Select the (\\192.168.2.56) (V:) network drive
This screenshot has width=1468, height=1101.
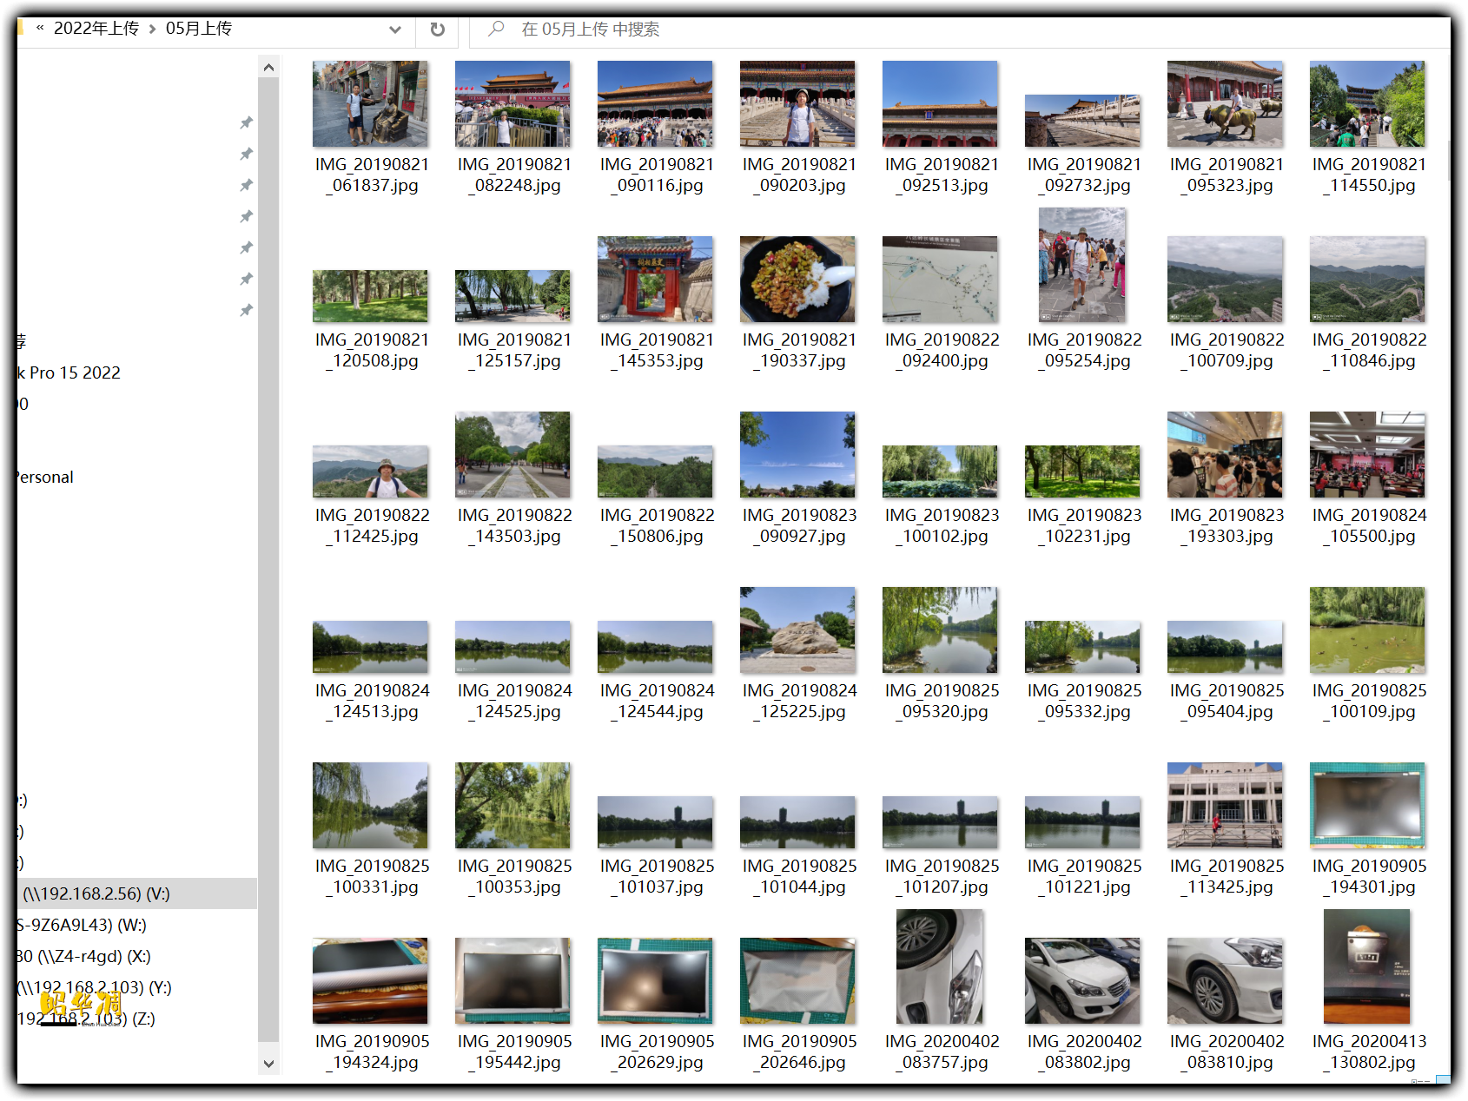(137, 893)
